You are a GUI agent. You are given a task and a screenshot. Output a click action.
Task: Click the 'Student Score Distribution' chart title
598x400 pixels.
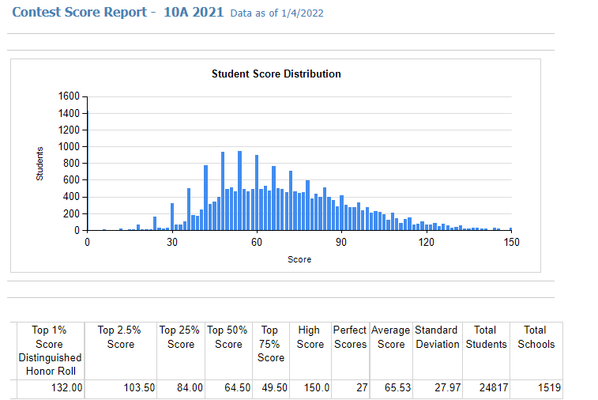click(x=276, y=74)
